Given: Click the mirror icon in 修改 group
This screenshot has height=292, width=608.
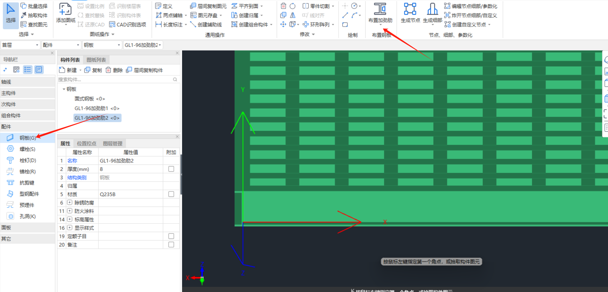Looking at the screenshot, I should tap(292, 15).
